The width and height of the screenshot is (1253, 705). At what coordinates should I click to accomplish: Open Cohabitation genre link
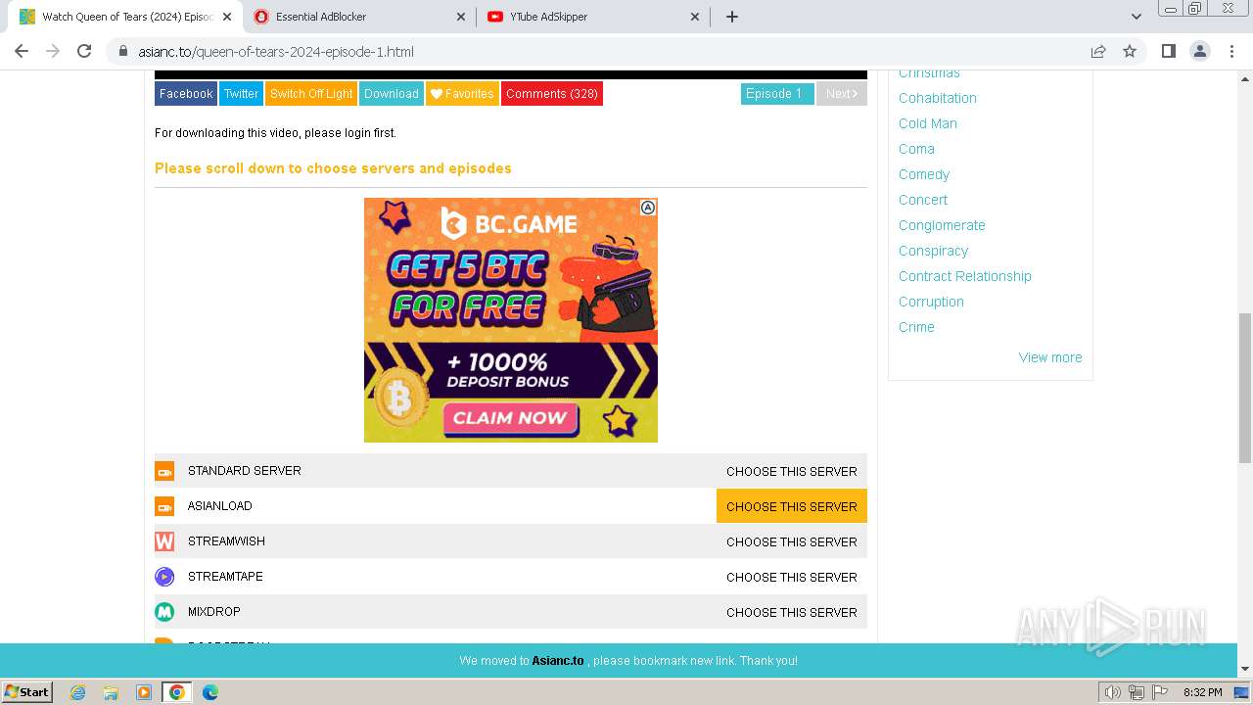938,98
